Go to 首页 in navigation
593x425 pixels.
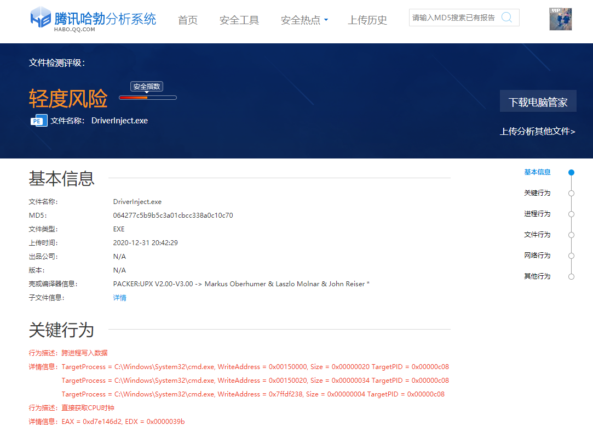188,20
